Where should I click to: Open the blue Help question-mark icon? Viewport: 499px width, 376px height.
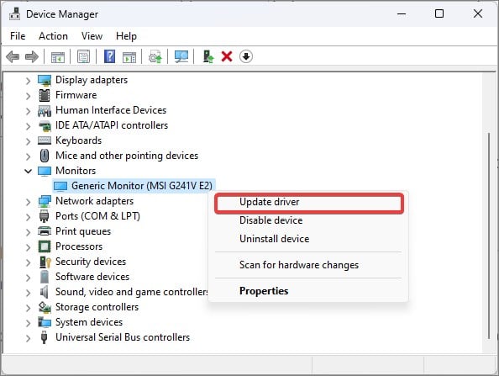coord(109,56)
